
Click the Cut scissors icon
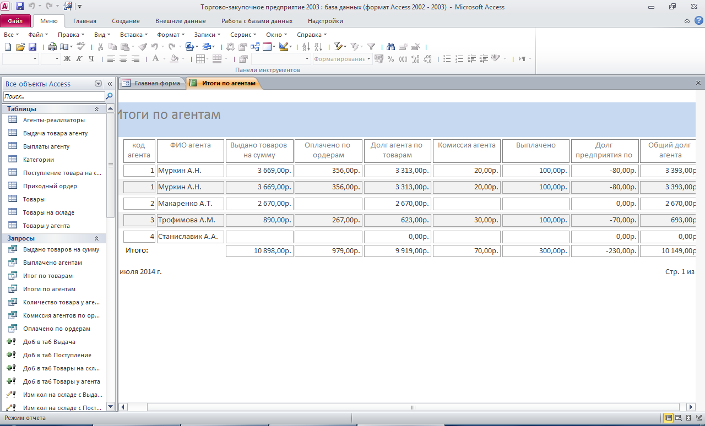(101, 47)
